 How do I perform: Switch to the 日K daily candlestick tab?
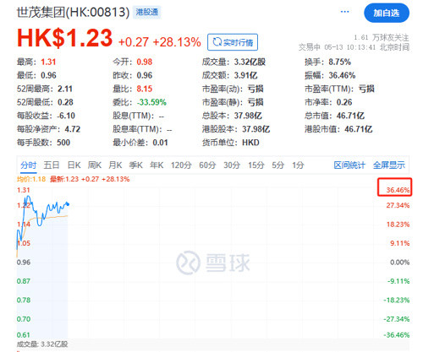[x=74, y=165]
